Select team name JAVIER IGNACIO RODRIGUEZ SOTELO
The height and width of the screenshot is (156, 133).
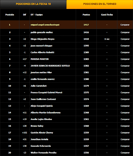click(x=50, y=66)
